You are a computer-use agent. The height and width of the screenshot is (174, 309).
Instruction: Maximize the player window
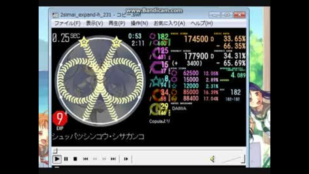coord(227,15)
